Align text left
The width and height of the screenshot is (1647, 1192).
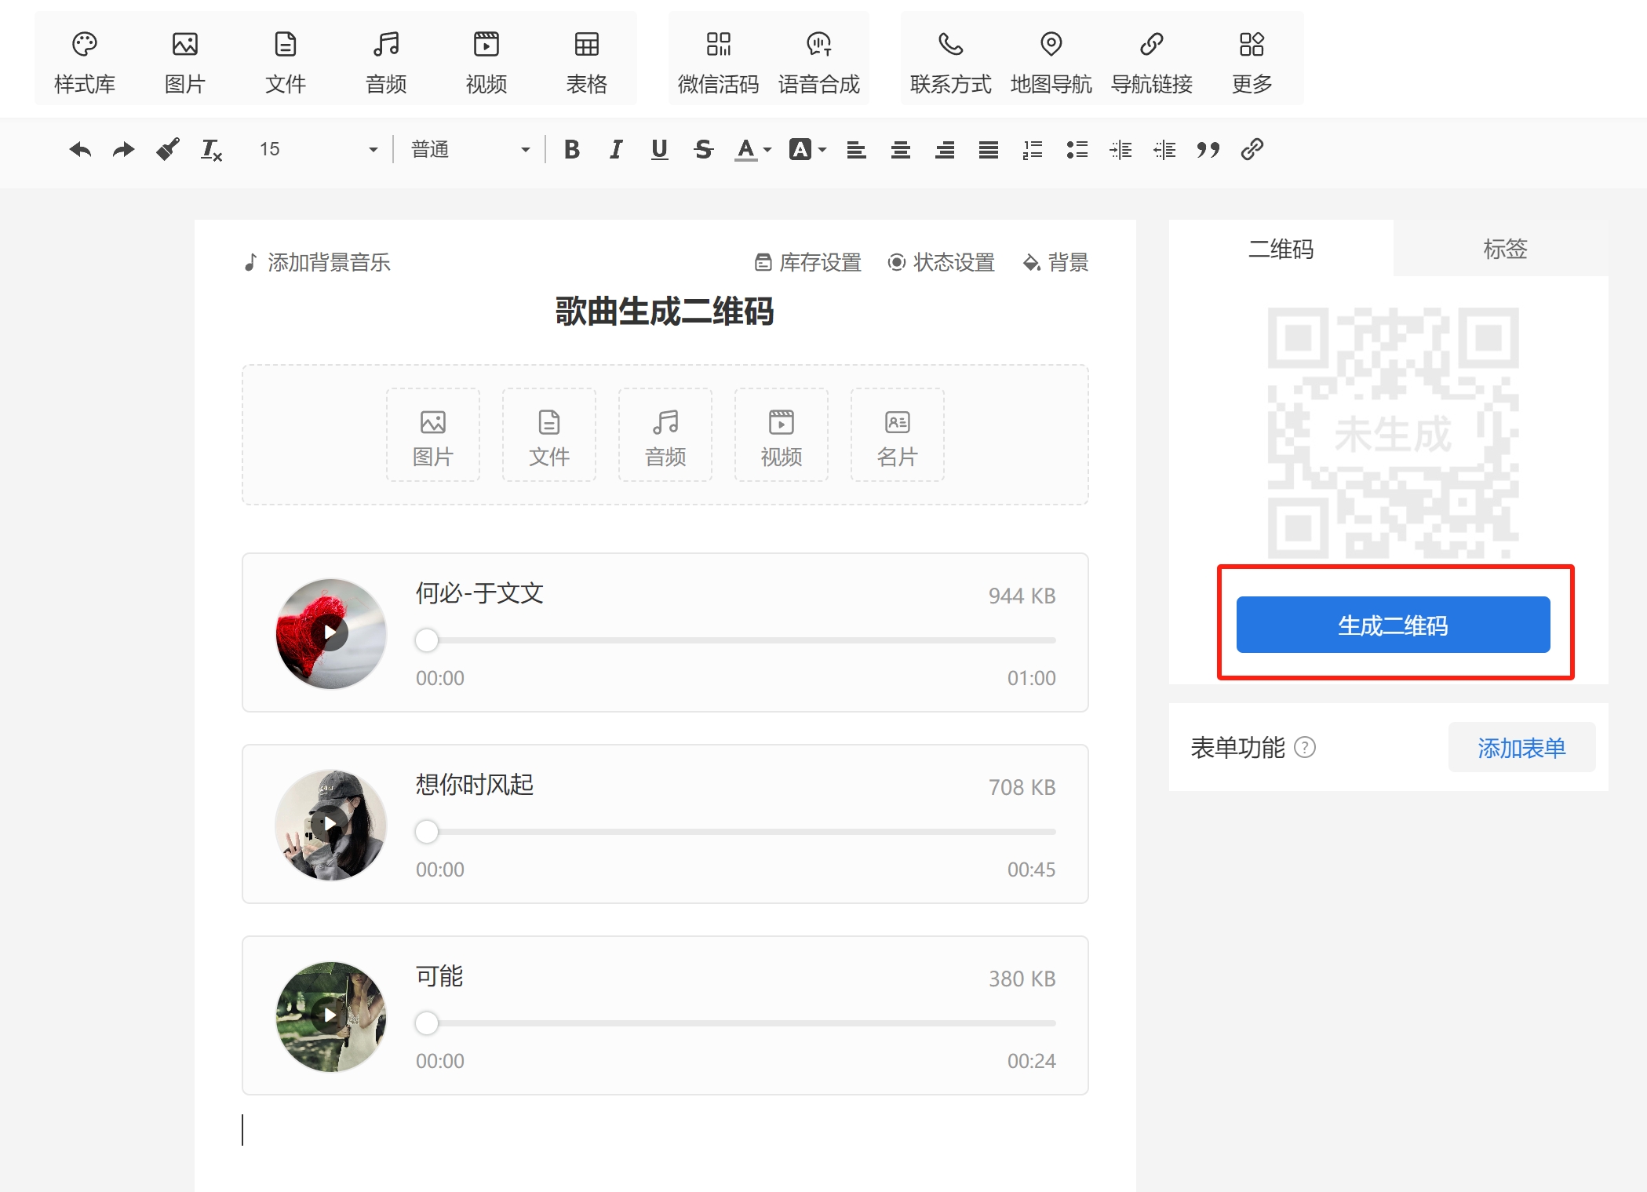click(857, 149)
